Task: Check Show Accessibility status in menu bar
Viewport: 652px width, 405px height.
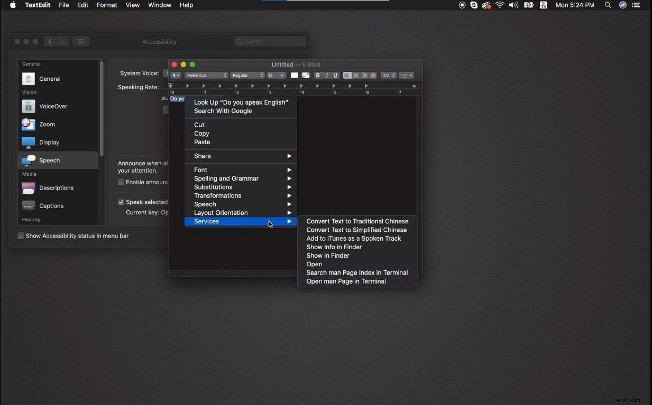Action: (x=21, y=236)
